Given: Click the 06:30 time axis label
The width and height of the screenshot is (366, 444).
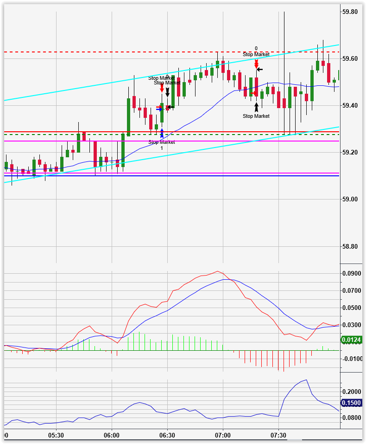Looking at the screenshot, I should [x=167, y=435].
